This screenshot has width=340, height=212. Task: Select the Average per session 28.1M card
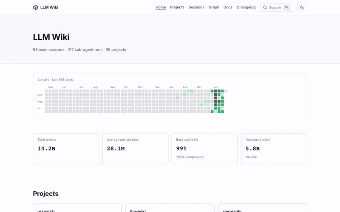pos(135,148)
